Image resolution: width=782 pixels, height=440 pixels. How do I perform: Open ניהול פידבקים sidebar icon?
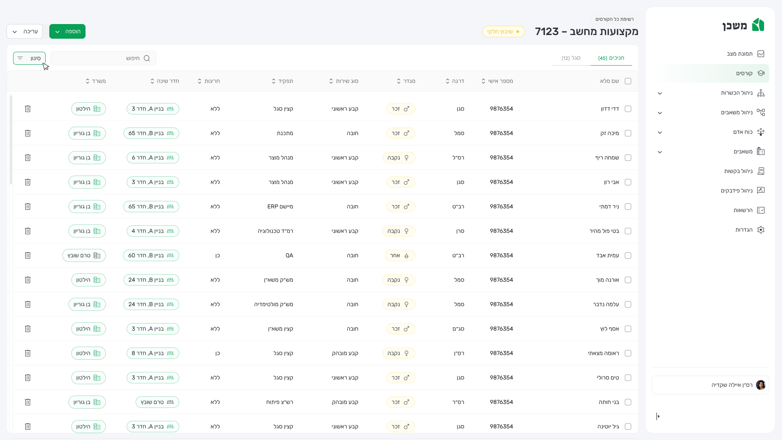pyautogui.click(x=760, y=191)
